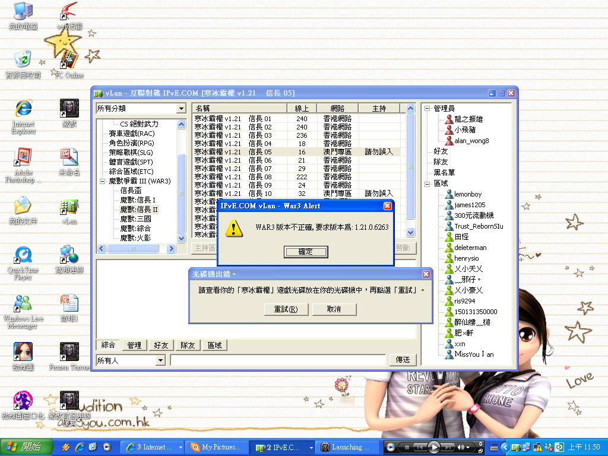
Task: Switch to the 管理 tab
Action: coord(134,344)
